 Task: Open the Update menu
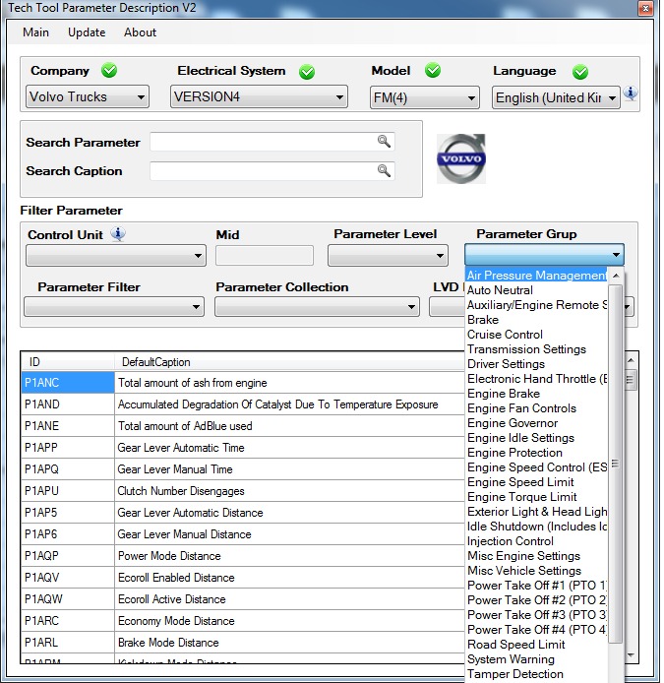pos(87,32)
